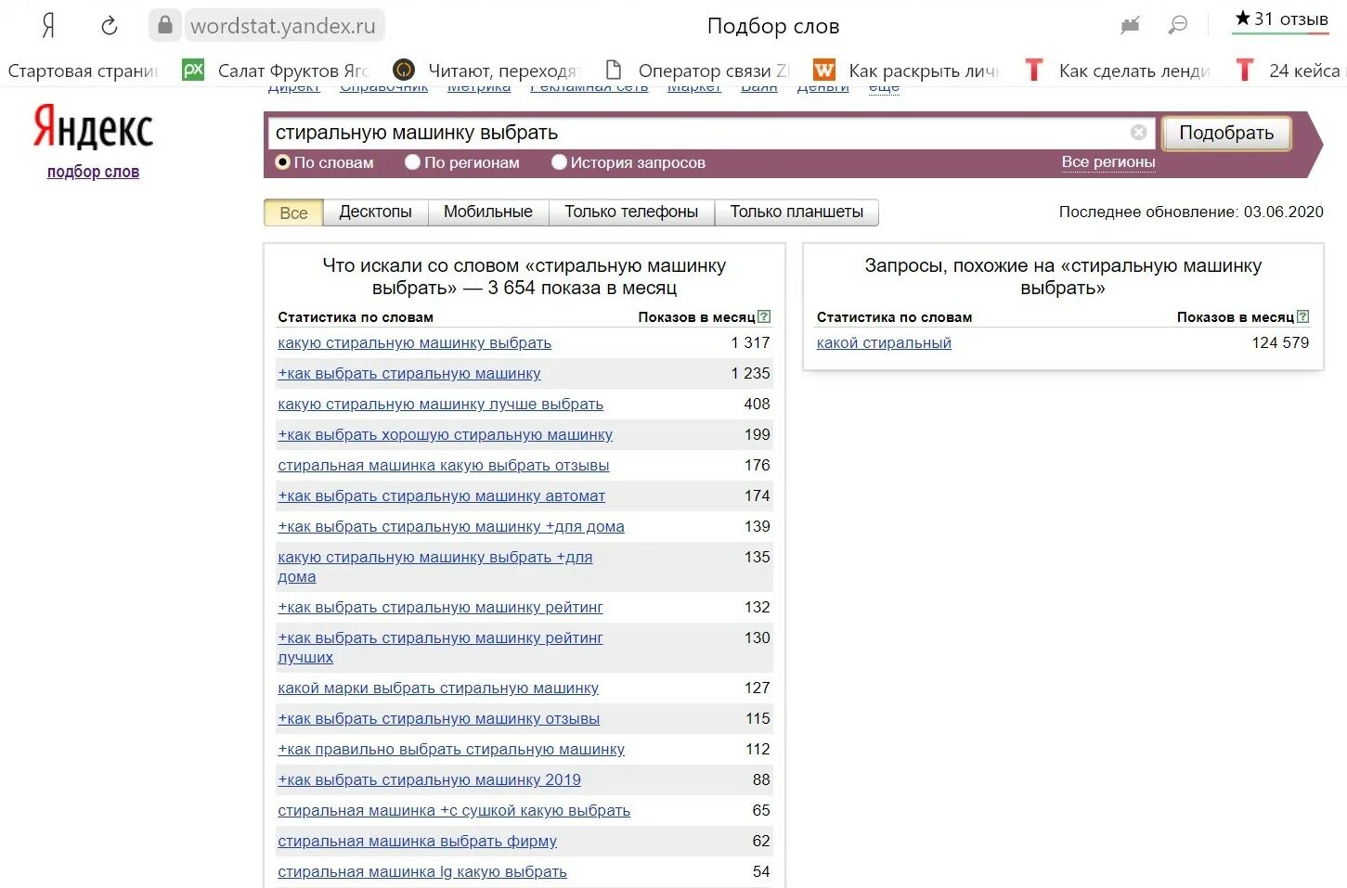Image resolution: width=1347 pixels, height=888 pixels.
Task: Click the 'Подобрать' button
Action: point(1226,133)
